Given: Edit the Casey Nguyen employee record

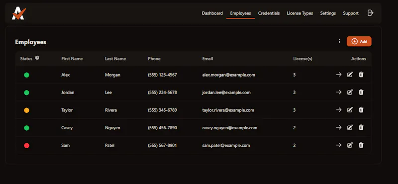Looking at the screenshot, I should [x=350, y=127].
